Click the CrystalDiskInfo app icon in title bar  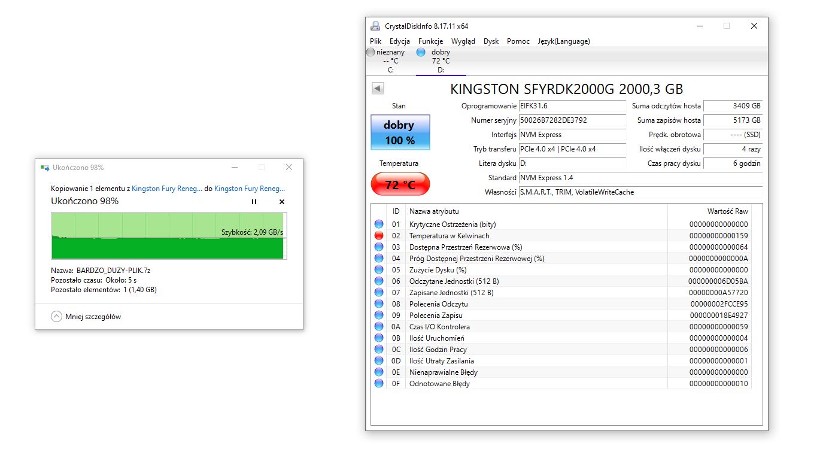(375, 26)
